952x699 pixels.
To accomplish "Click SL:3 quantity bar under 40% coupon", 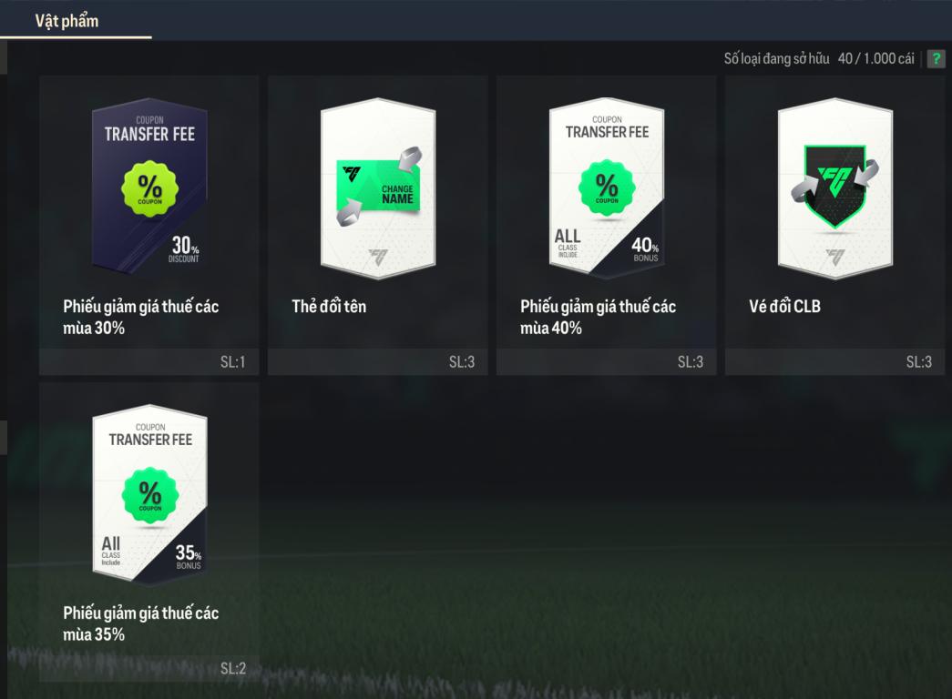I will click(607, 361).
